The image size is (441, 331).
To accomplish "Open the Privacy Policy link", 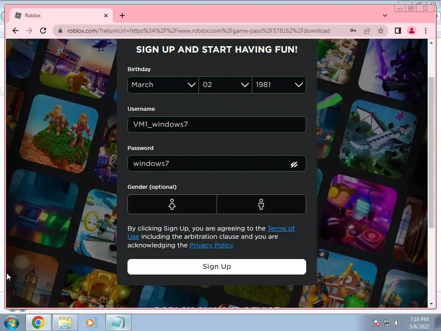I will point(211,245).
